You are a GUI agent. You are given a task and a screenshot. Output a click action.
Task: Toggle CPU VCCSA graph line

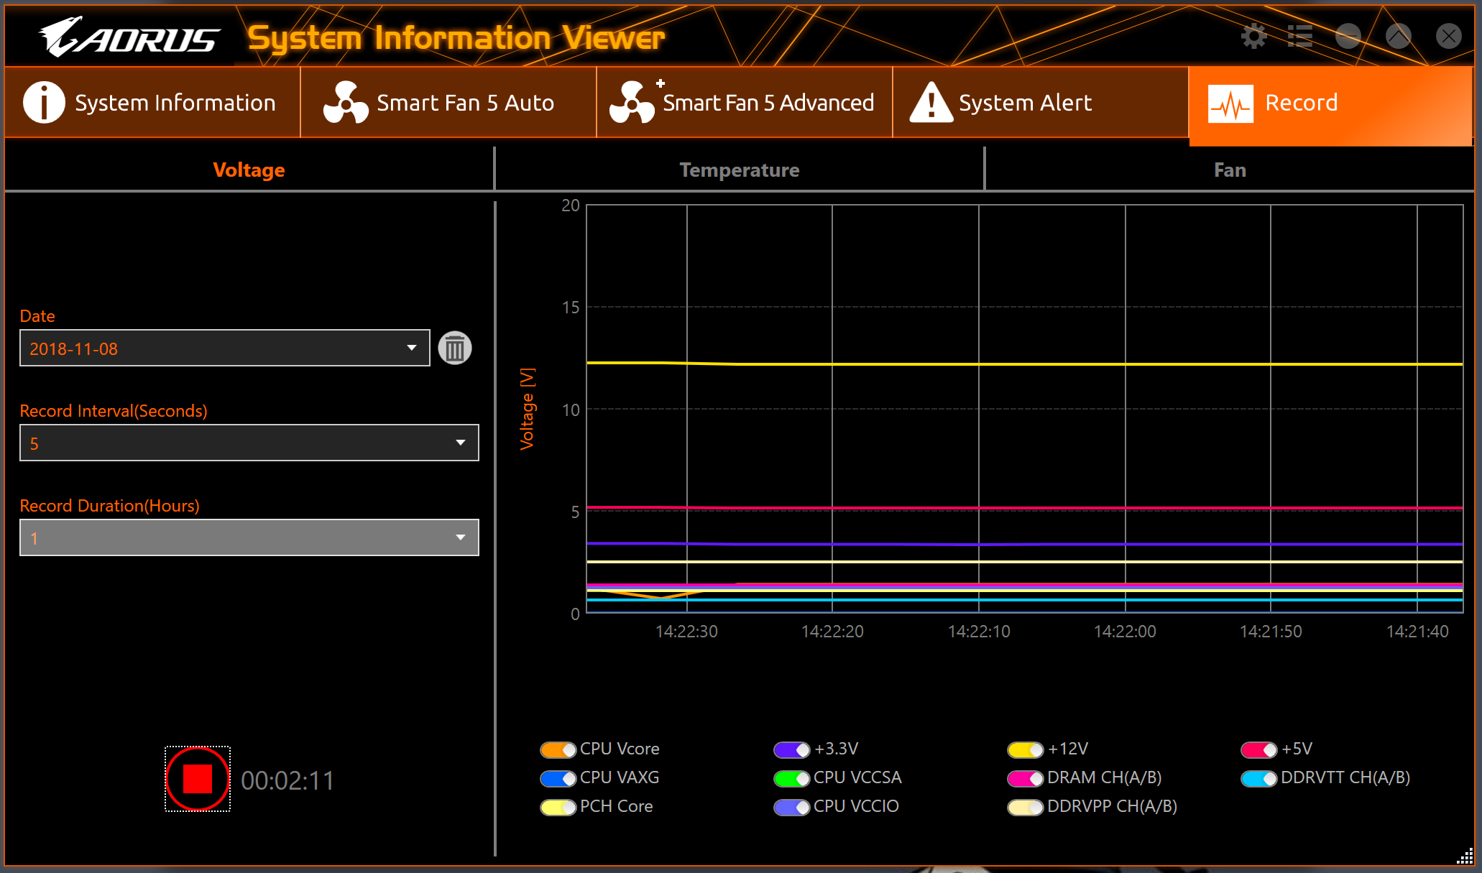tap(792, 778)
